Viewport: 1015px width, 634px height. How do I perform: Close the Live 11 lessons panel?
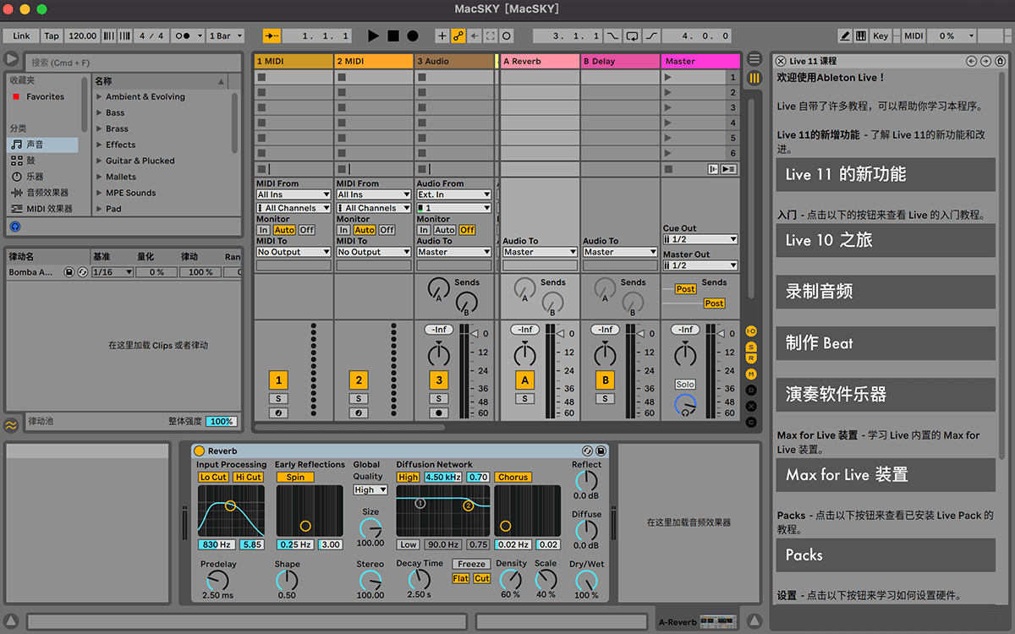781,61
